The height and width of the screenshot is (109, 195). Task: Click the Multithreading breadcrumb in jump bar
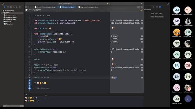pos(30,10)
